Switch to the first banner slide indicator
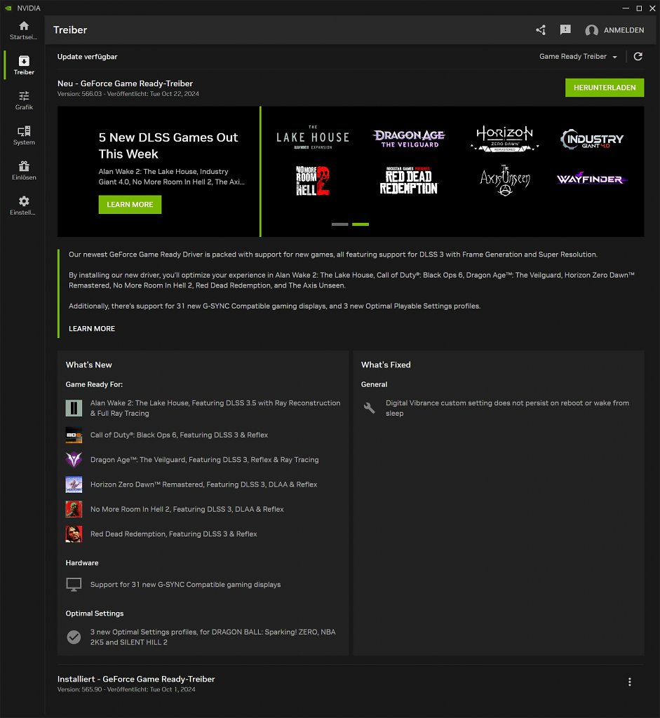Image resolution: width=660 pixels, height=718 pixels. (x=340, y=224)
